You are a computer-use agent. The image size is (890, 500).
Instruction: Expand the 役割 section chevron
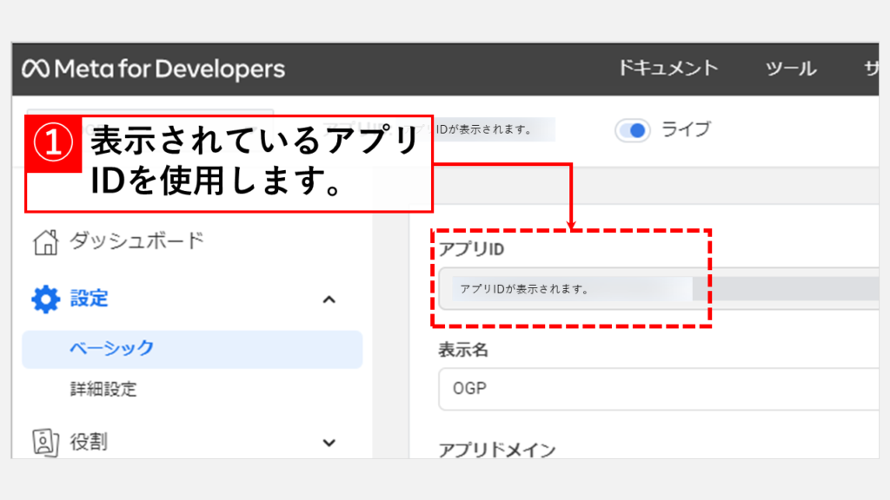click(x=329, y=442)
